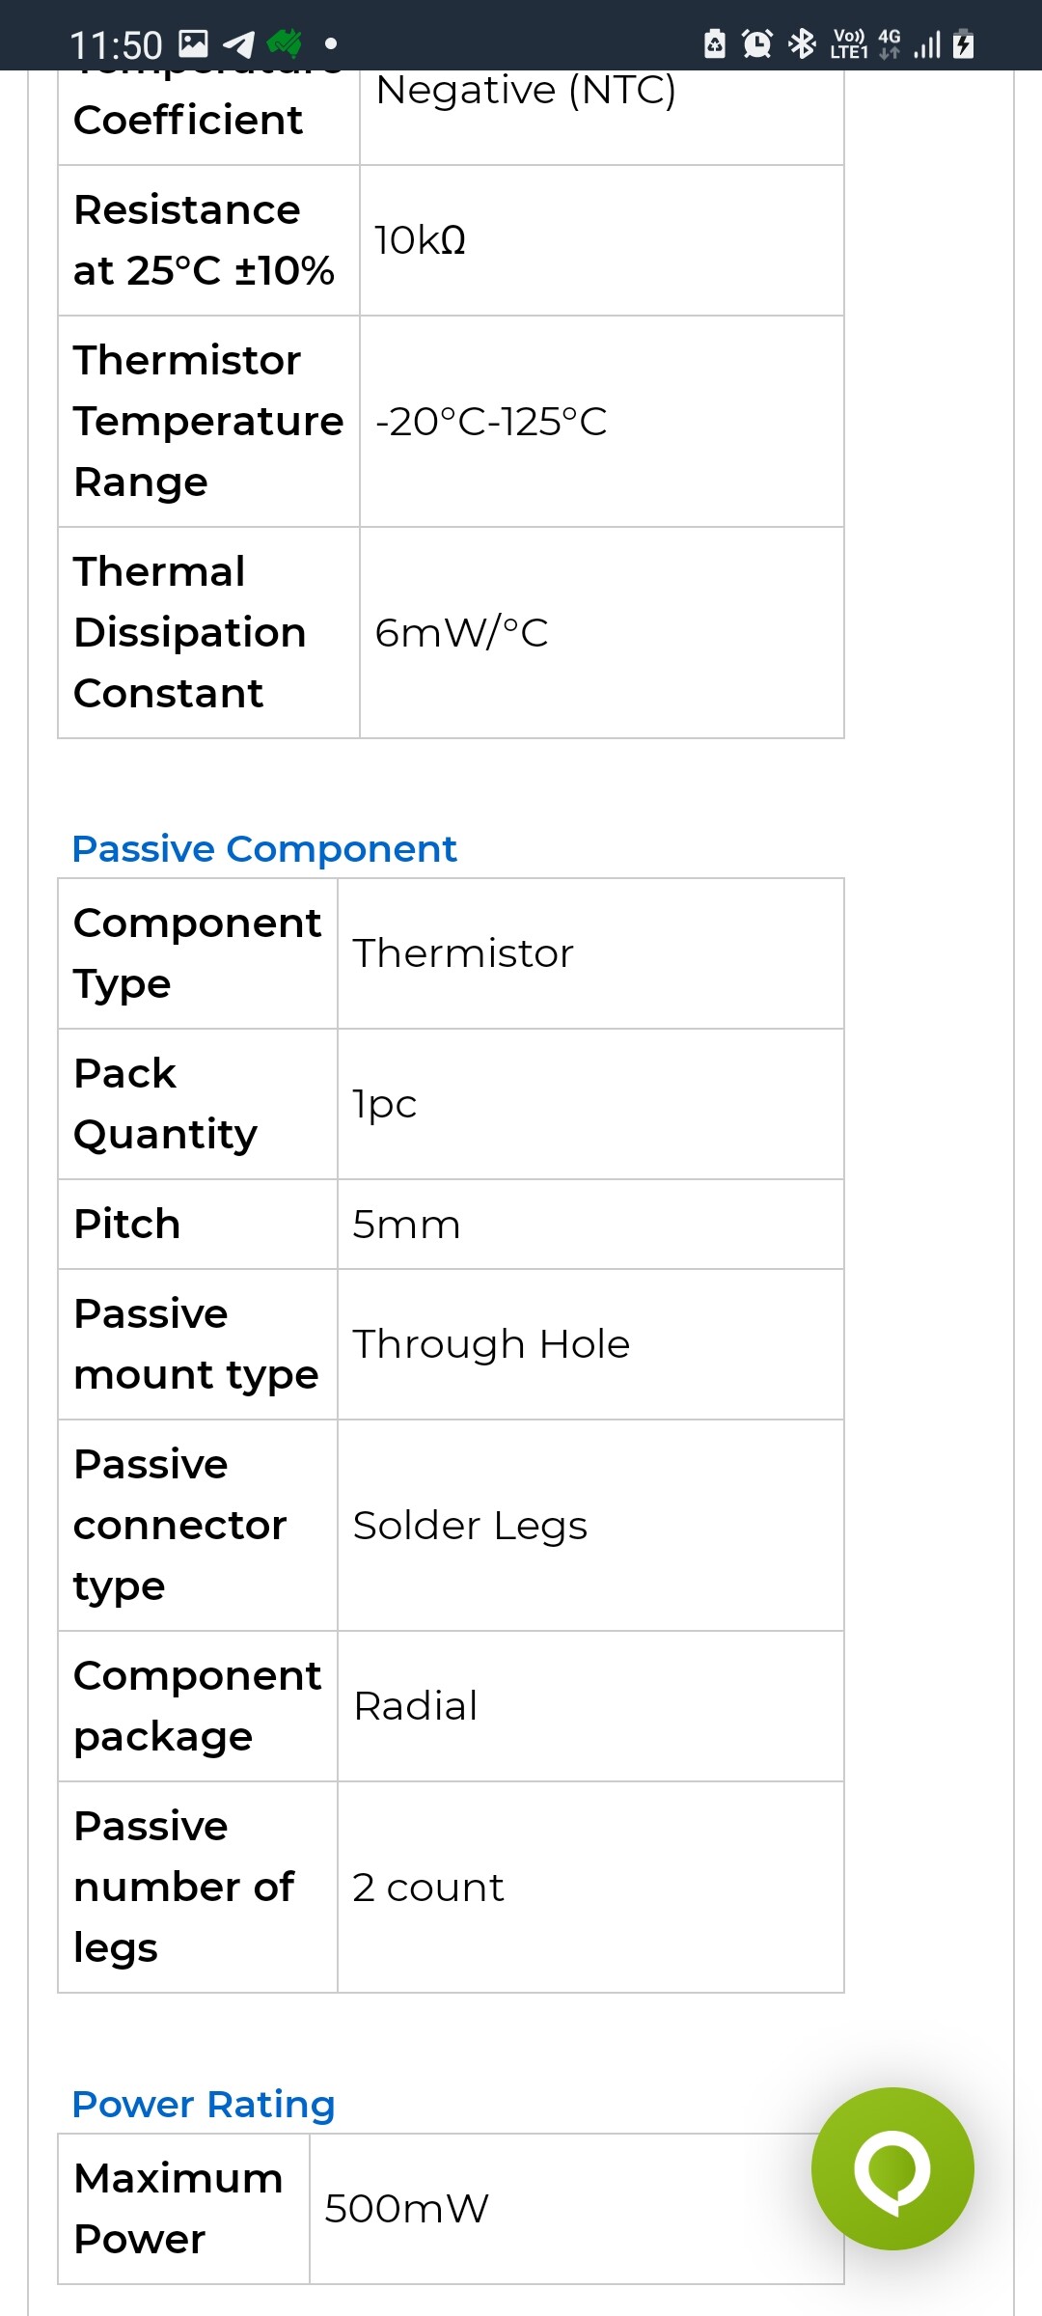Tap the Solder Legs connector value

point(470,1526)
